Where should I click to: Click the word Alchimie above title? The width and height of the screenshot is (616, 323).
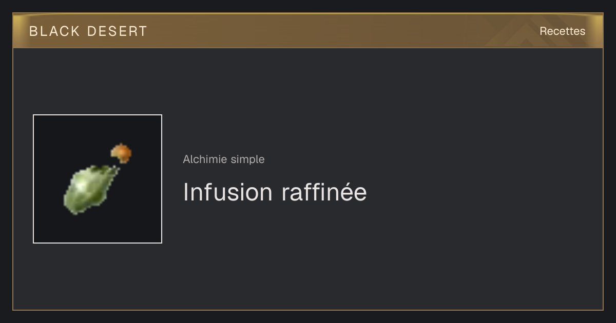[x=205, y=159]
